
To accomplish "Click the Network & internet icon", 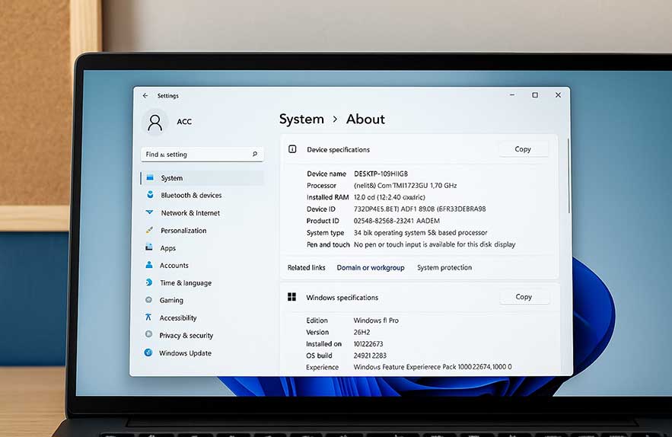I will 150,212.
